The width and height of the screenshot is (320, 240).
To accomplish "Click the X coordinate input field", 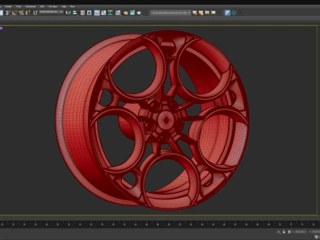I will click(x=301, y=232).
